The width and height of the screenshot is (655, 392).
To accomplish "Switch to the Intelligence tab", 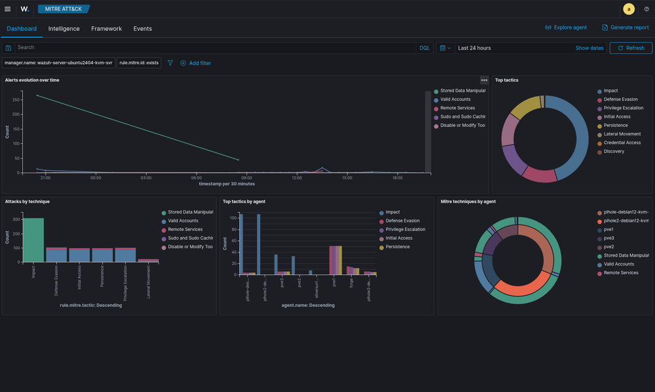I will pyautogui.click(x=64, y=29).
